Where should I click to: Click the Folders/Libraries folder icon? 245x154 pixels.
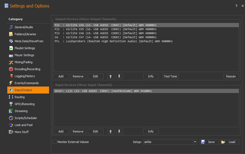(11, 34)
